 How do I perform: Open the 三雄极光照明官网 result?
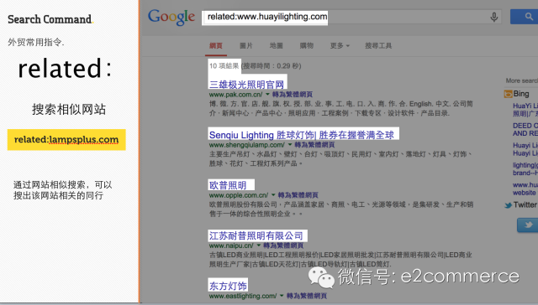coord(247,84)
